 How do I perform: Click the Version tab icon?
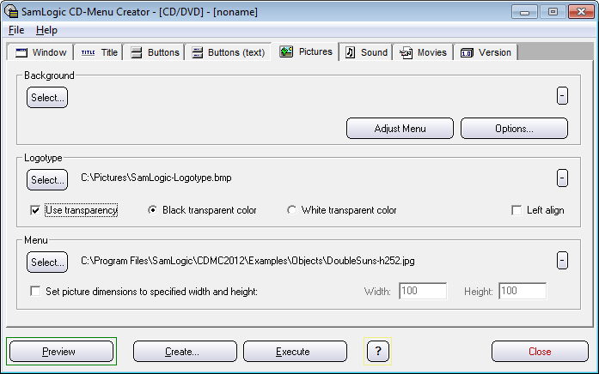pyautogui.click(x=467, y=52)
